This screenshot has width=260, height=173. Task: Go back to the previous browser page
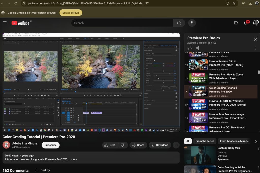point(2,3)
